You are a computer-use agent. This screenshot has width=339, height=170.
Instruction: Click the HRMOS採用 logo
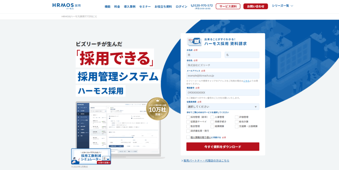(x=66, y=6)
